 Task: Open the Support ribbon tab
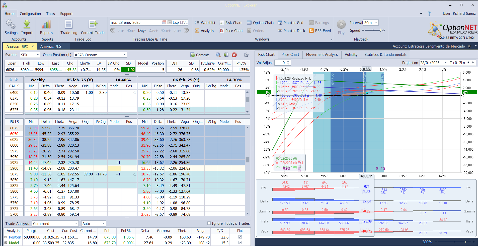(66, 14)
